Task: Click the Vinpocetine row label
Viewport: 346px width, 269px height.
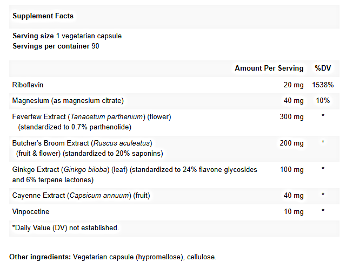Action: pos(30,211)
